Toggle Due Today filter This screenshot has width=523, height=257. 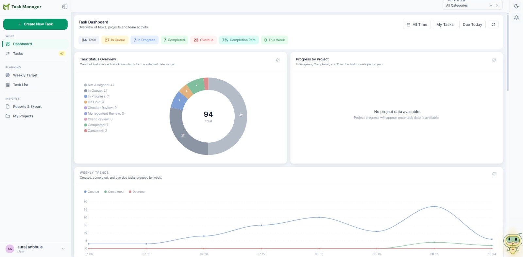[x=472, y=24]
